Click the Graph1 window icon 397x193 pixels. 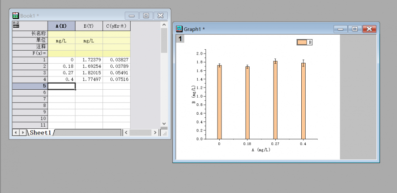pyautogui.click(x=179, y=29)
